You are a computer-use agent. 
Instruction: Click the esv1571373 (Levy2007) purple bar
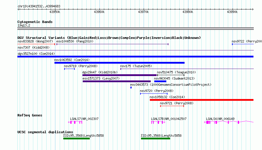tap(117, 81)
